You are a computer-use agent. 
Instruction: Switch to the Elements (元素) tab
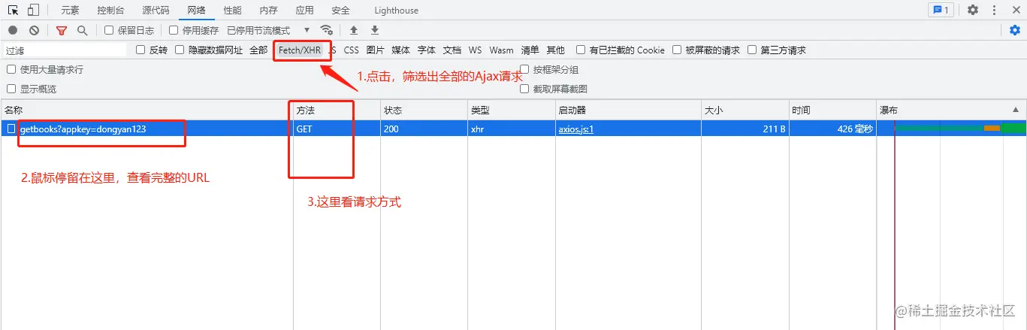coord(70,11)
